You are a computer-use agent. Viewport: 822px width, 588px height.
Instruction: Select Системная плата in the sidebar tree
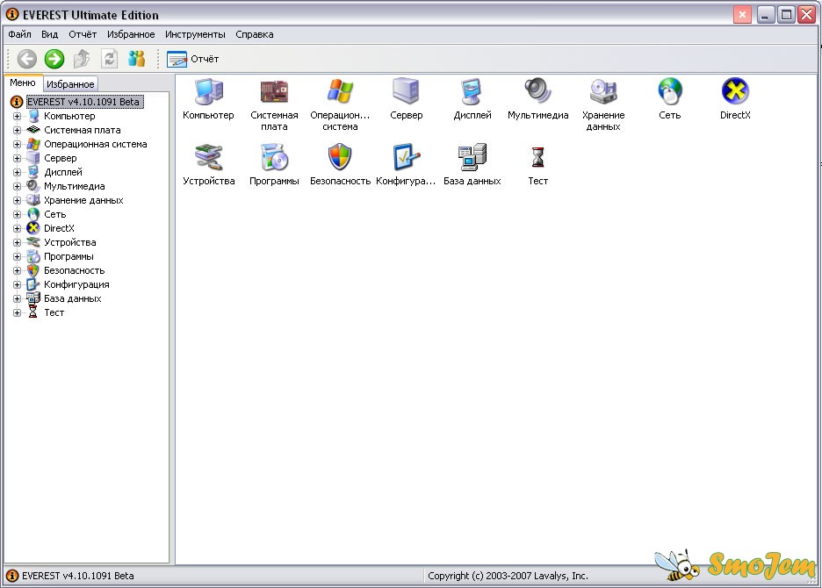pos(83,130)
